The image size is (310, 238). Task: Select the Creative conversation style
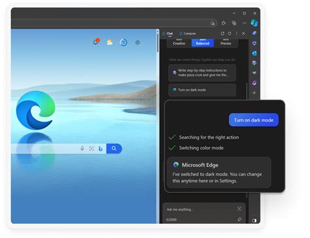tap(179, 43)
